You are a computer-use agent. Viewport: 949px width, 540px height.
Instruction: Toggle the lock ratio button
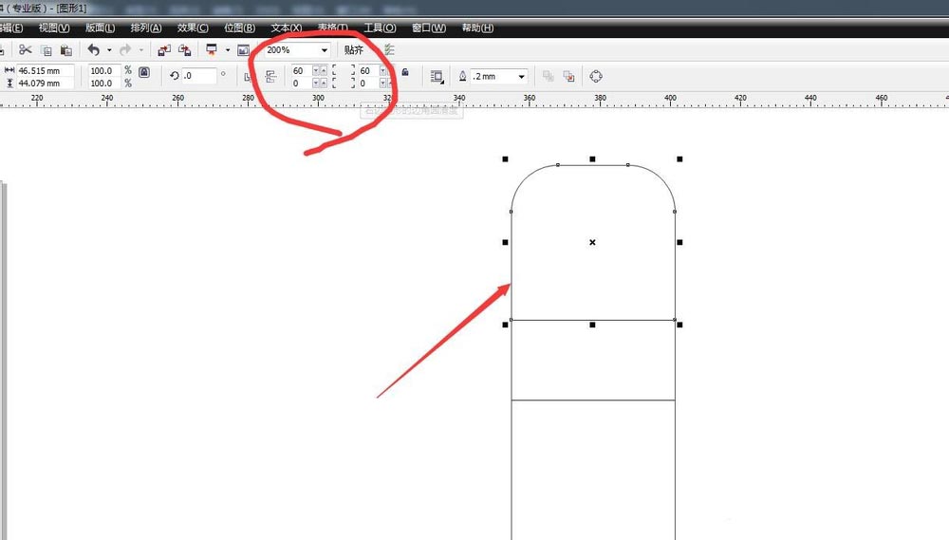(x=144, y=72)
